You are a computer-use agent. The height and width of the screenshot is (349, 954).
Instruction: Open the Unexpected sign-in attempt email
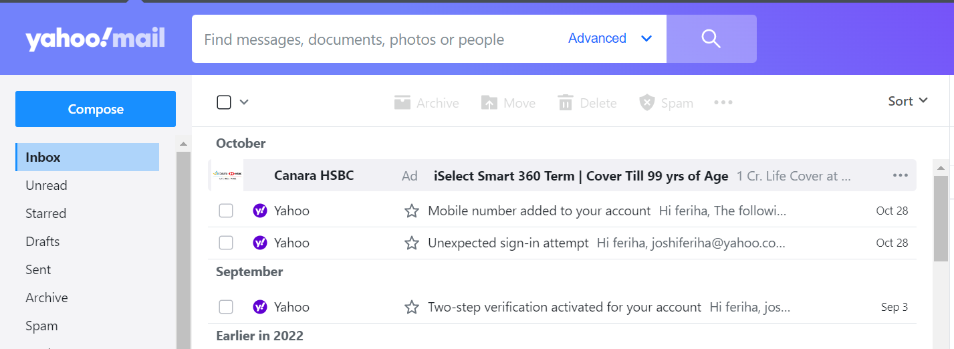[x=564, y=243]
